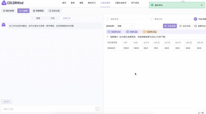Click the COLORMind logo

(12, 3)
